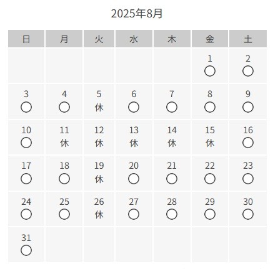273x269 pixels.
Task: Pick the circle under date 20
Action: (134, 179)
